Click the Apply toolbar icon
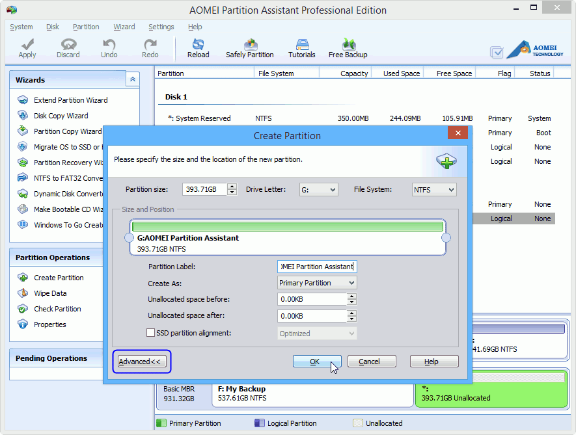The image size is (576, 435). click(x=27, y=48)
